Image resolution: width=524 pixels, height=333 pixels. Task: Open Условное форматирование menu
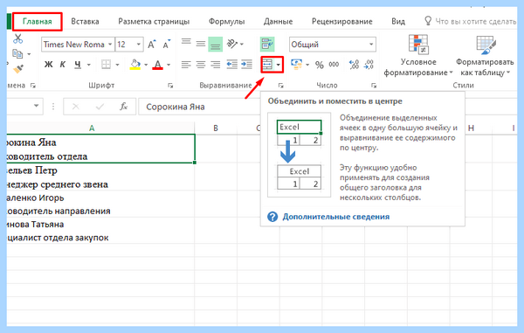(x=418, y=56)
